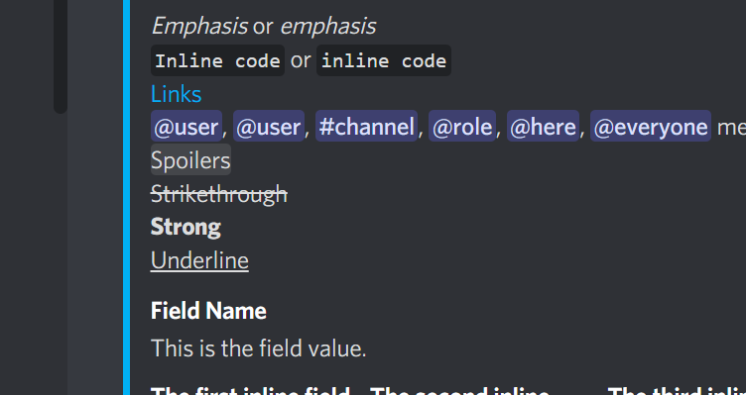Click the lowercase italic emphasis text

click(328, 26)
